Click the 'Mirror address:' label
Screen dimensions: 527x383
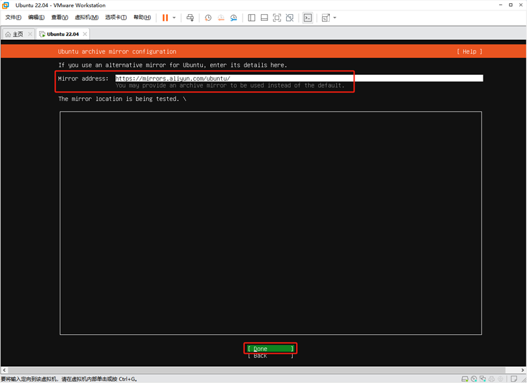tap(83, 78)
